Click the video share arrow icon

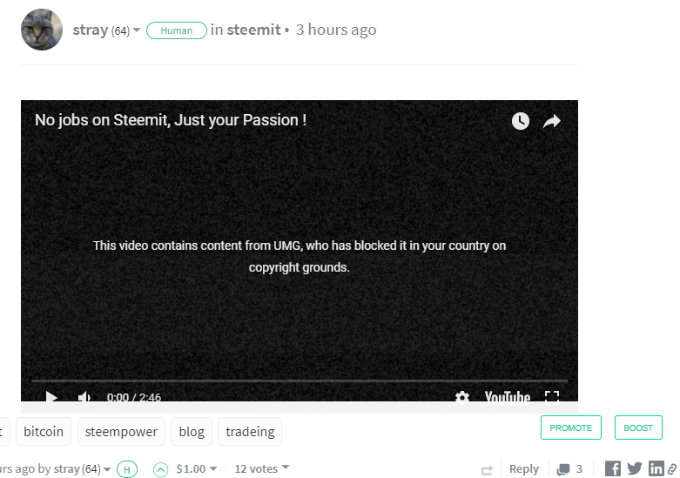coord(552,121)
